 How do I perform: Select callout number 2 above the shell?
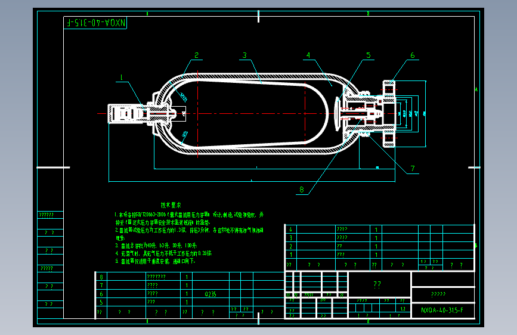pyautogui.click(x=197, y=55)
